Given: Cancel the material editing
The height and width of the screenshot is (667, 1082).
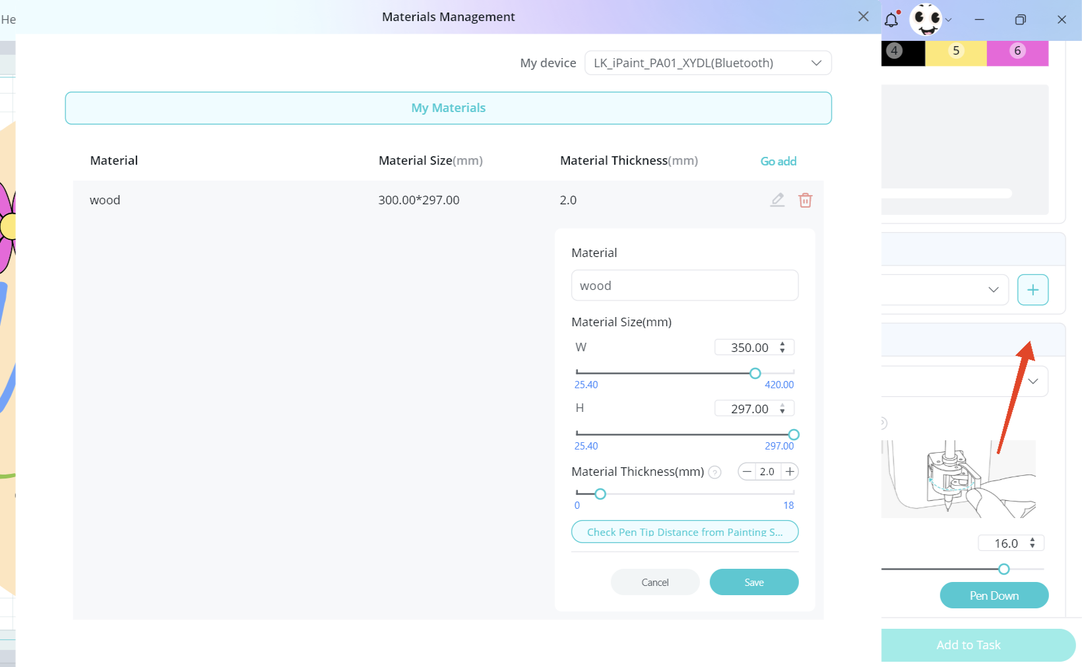Looking at the screenshot, I should point(655,582).
